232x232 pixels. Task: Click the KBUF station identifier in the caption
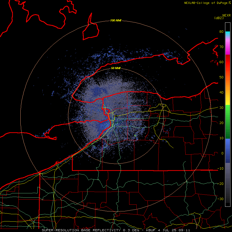point(151,230)
